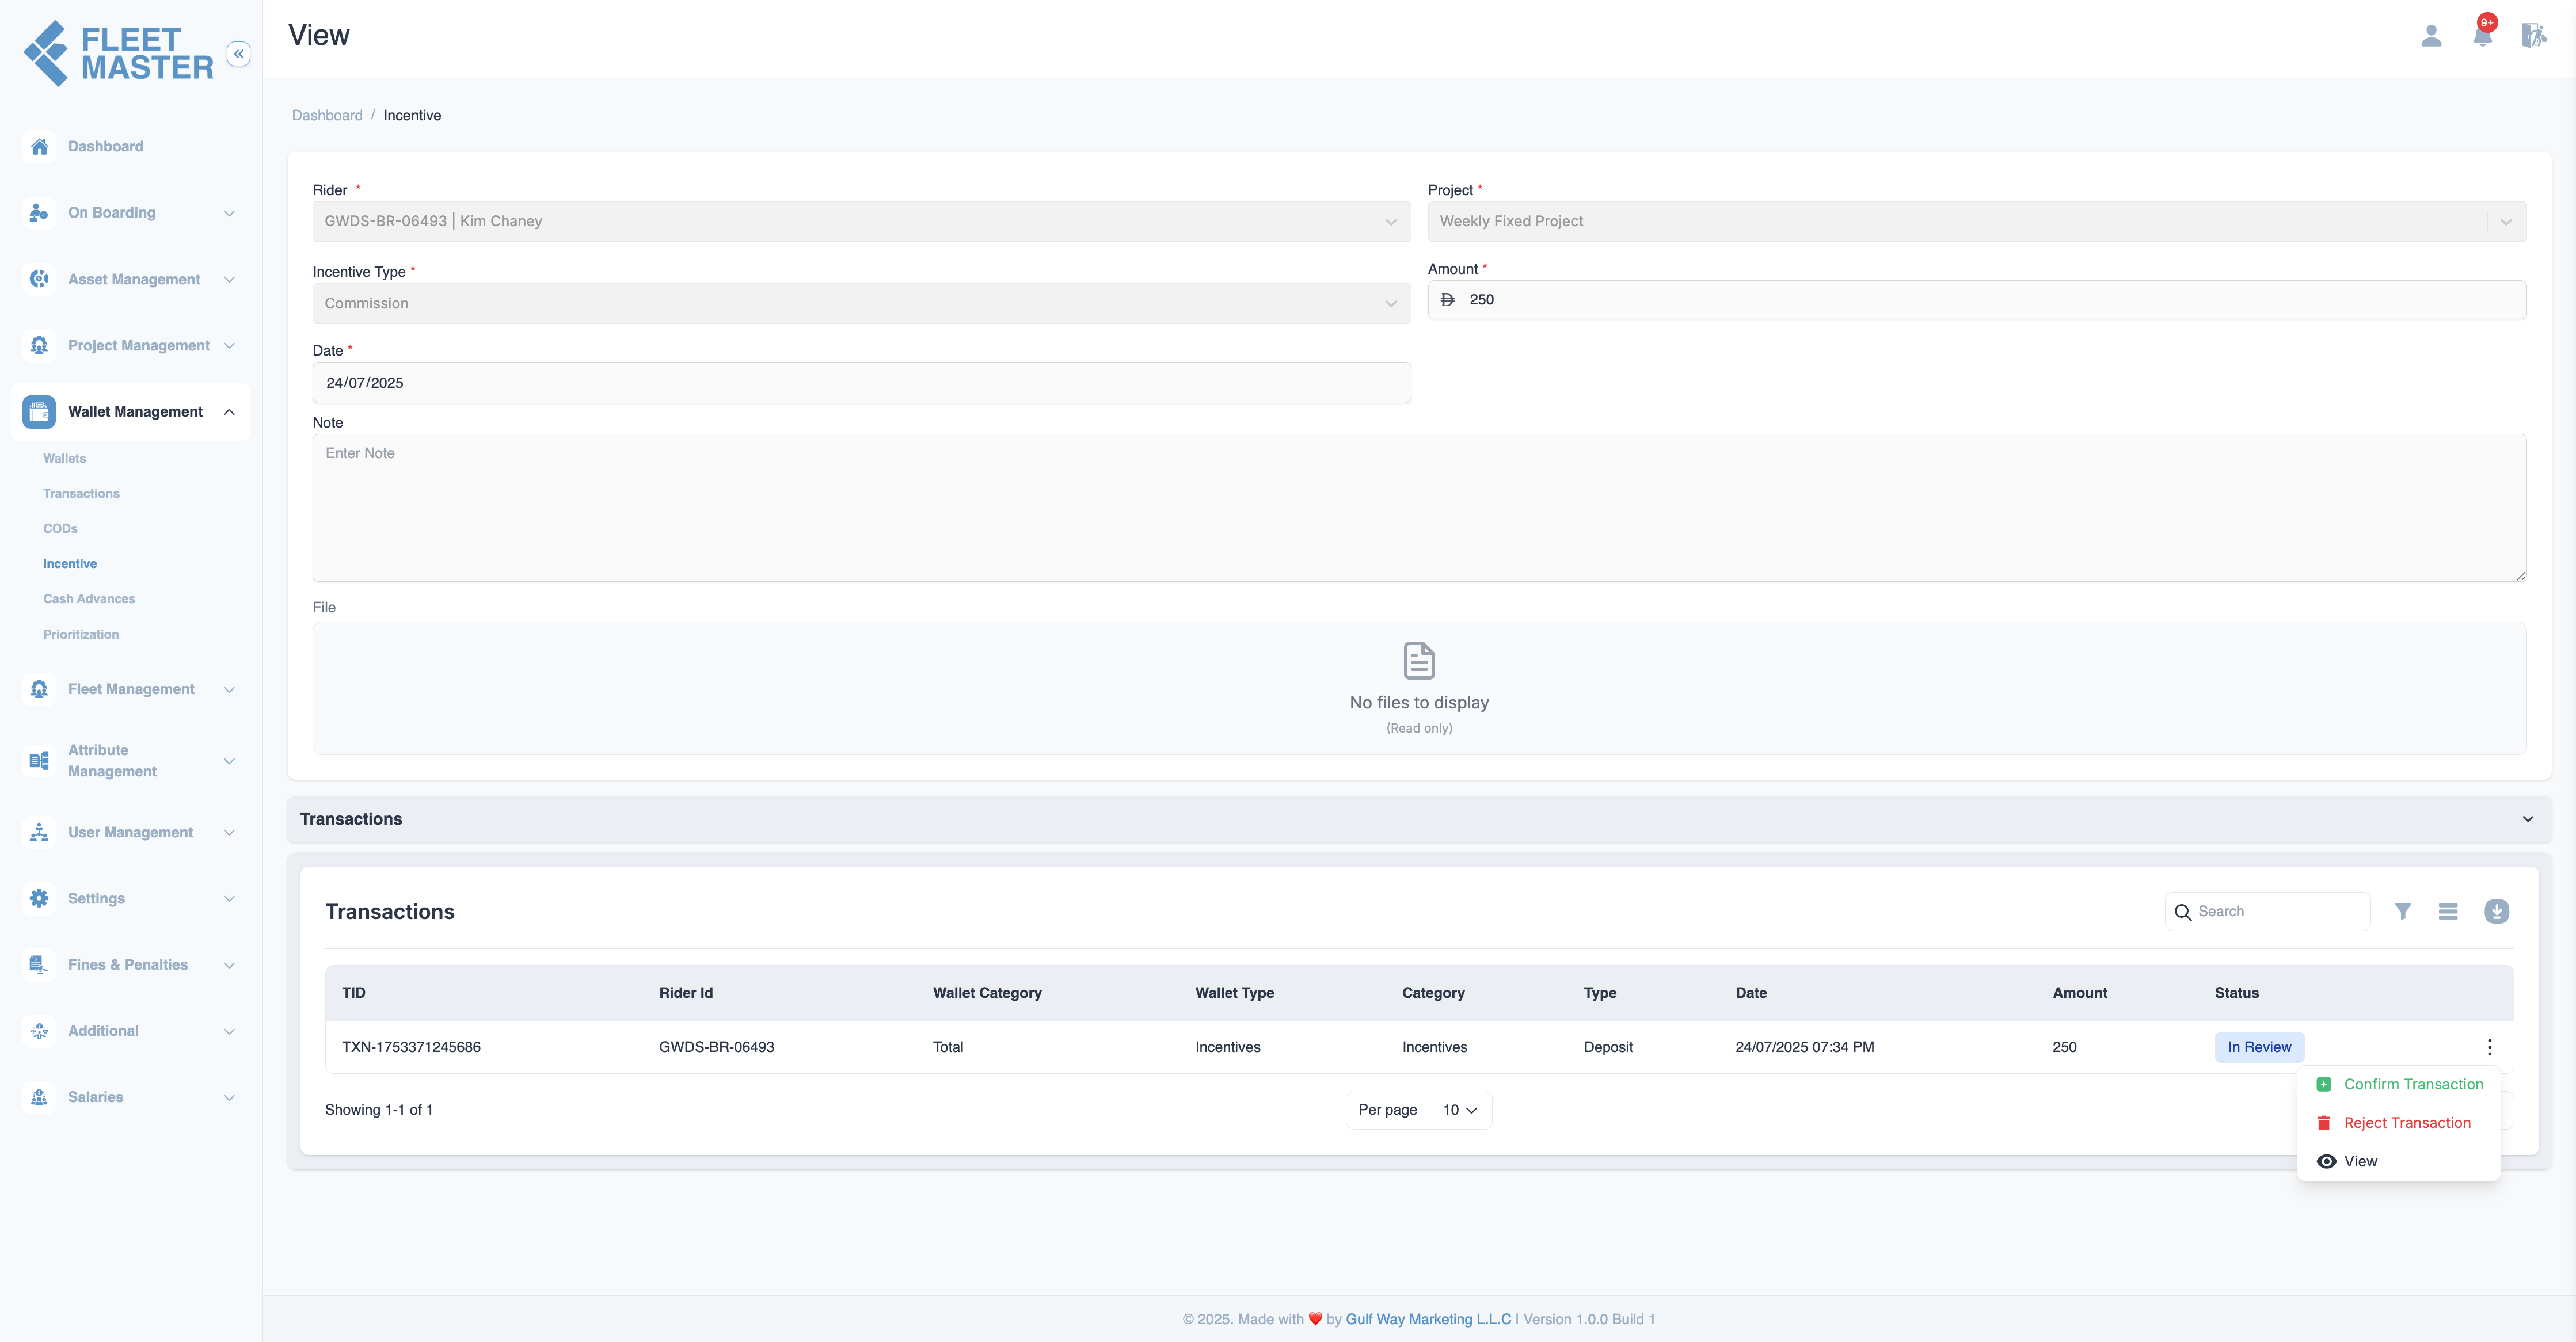
Task: Go to Dashboard breadcrumb link
Action: click(327, 115)
